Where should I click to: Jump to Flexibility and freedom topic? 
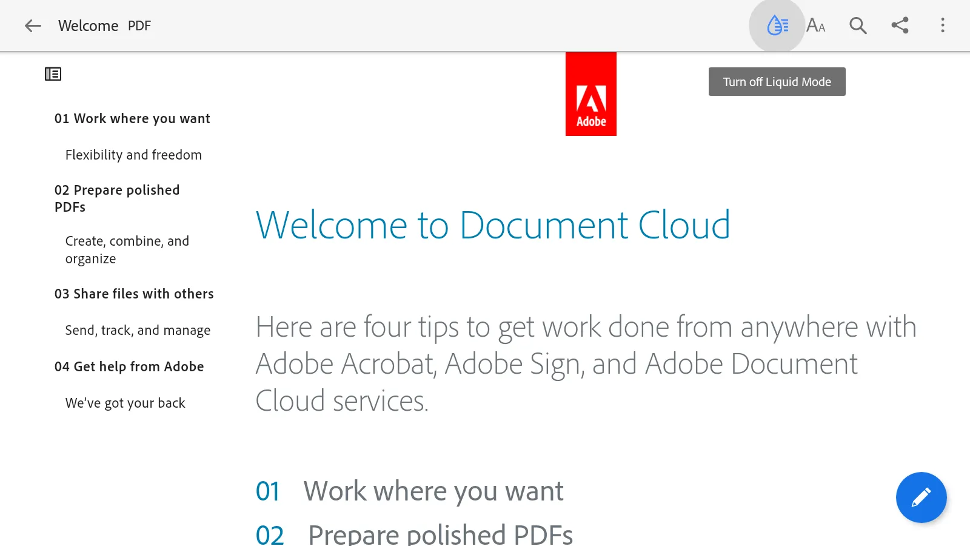[x=133, y=155]
